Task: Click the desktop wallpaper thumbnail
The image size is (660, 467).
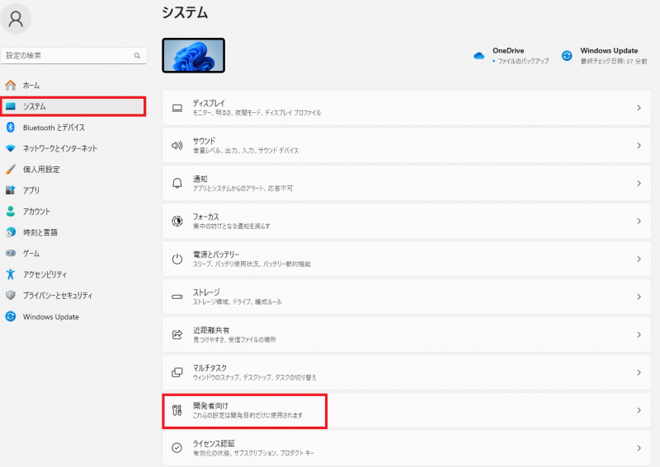Action: pos(194,55)
